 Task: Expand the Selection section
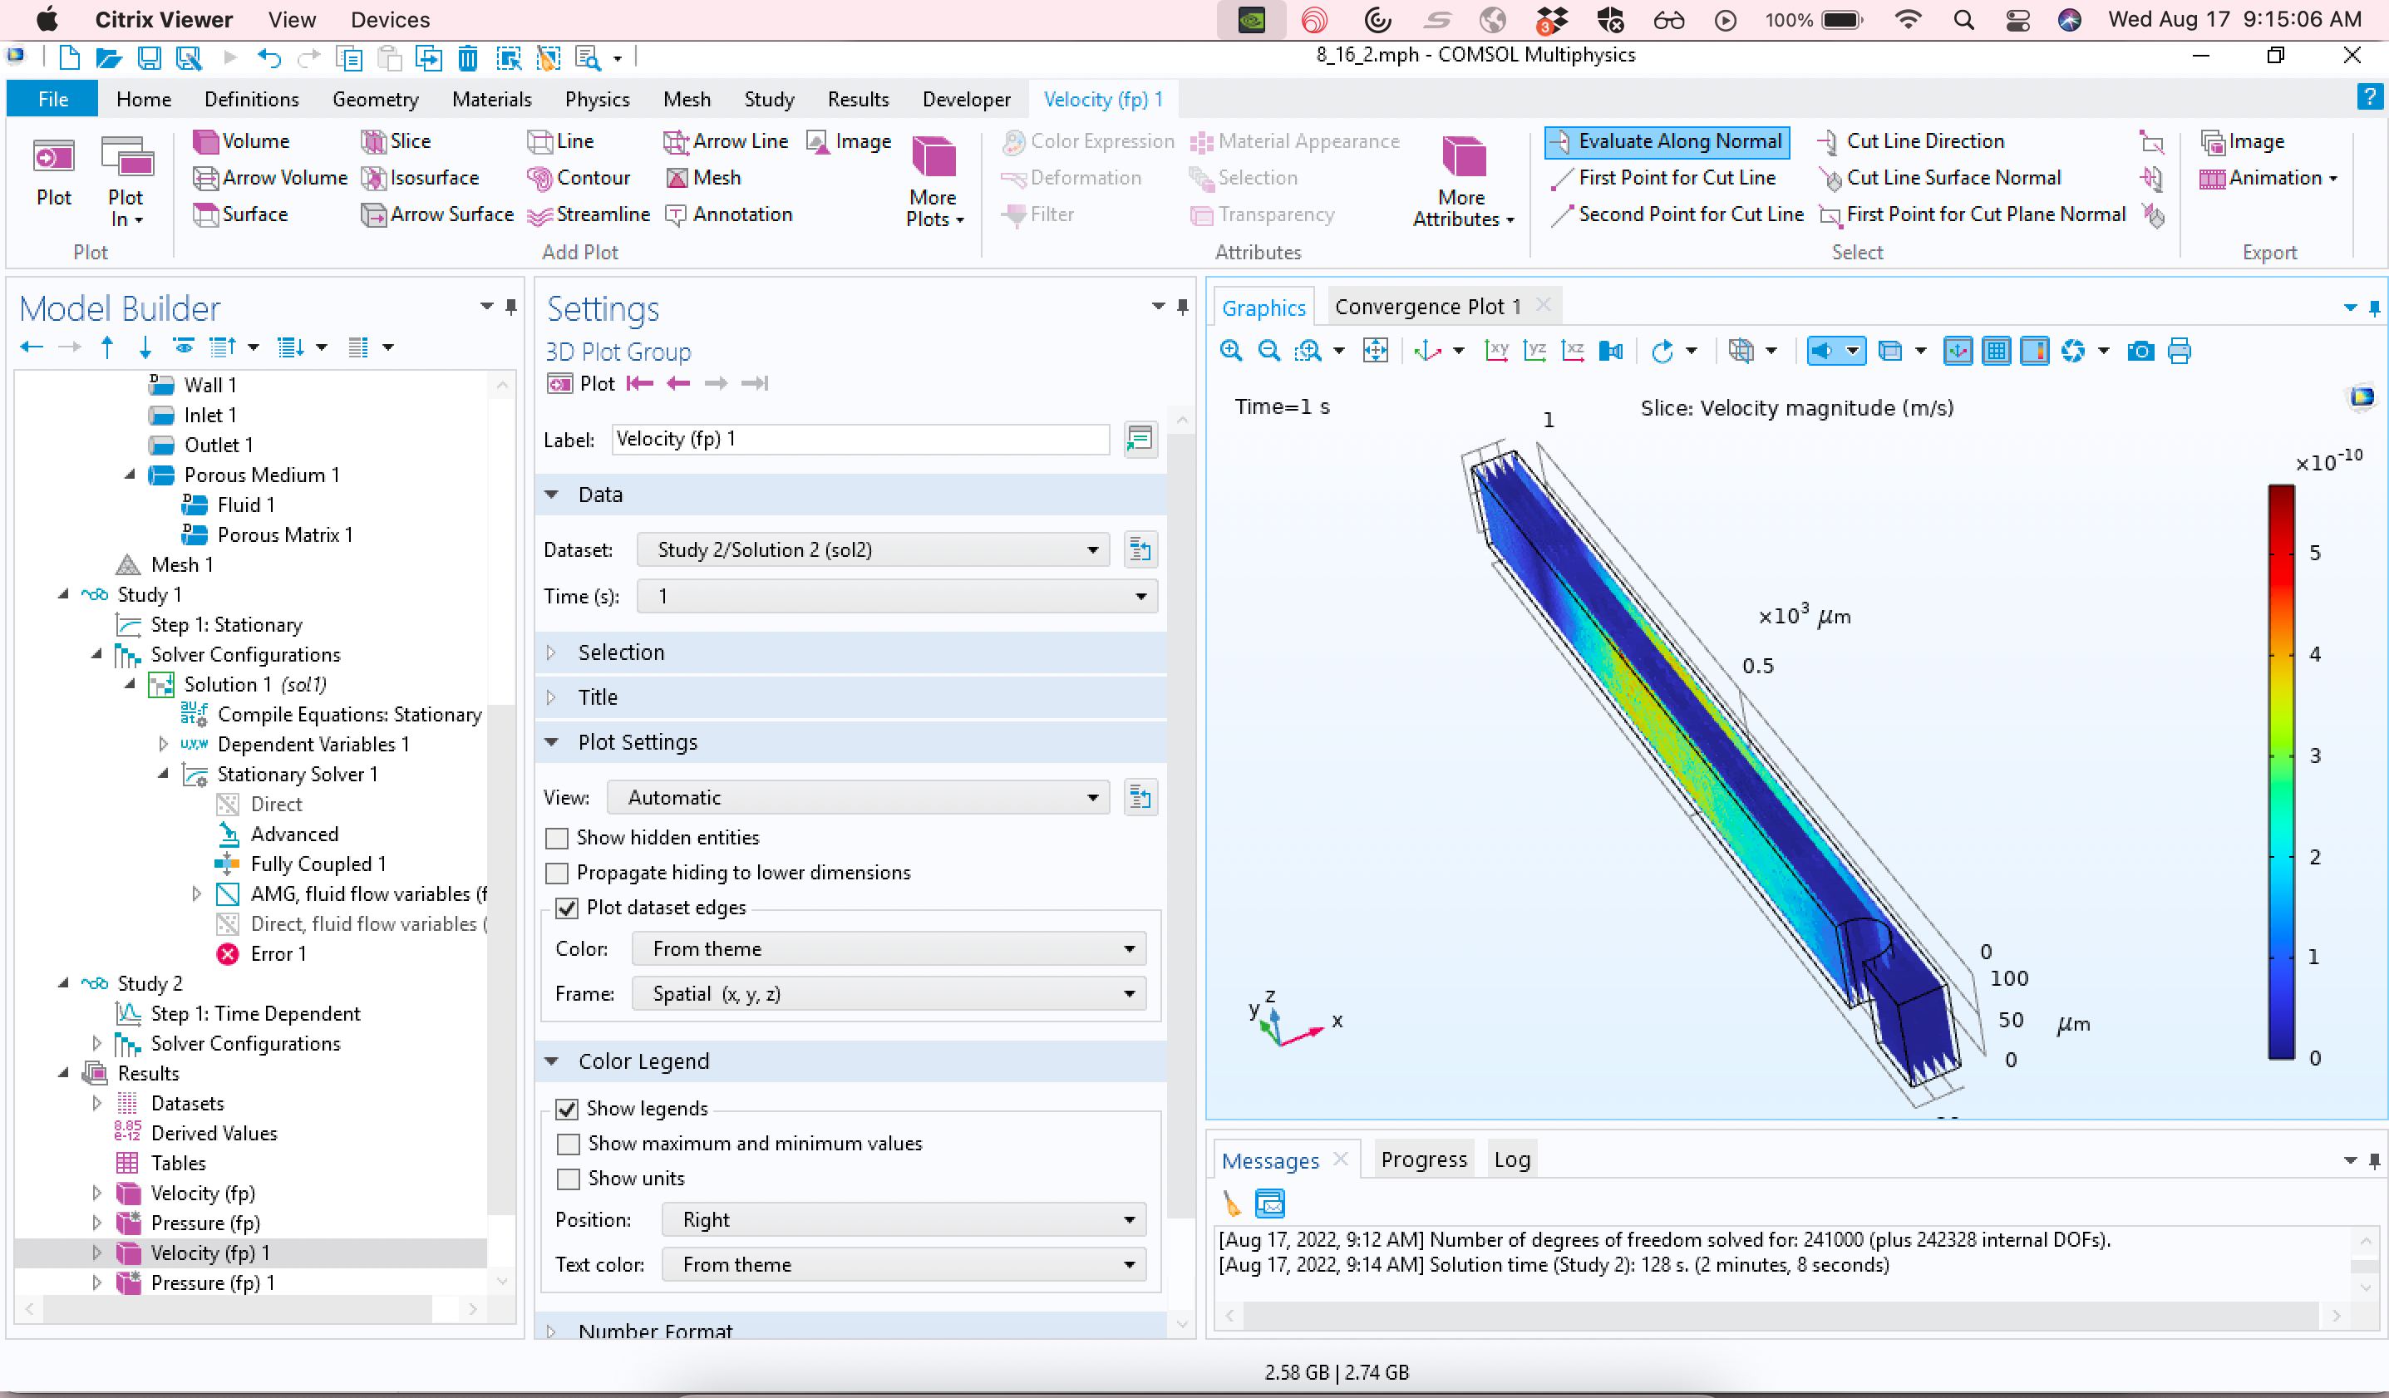621,653
